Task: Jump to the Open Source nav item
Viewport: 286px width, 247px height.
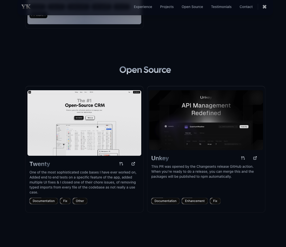Action: [x=192, y=7]
